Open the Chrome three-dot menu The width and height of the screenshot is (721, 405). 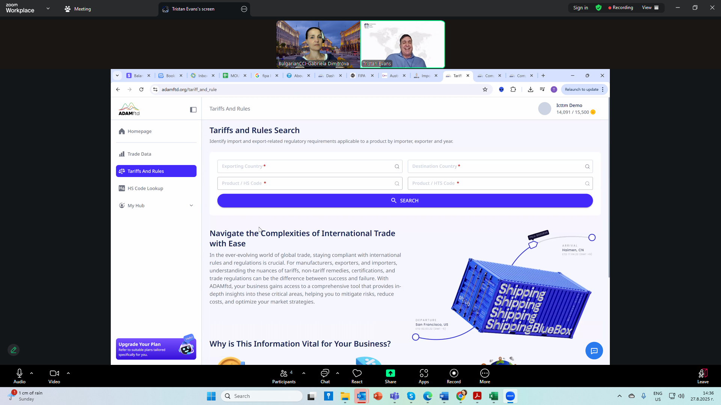[x=603, y=90]
